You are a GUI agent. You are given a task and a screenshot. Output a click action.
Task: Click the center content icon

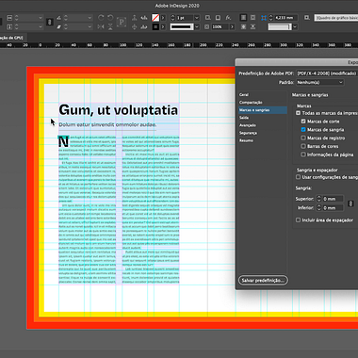[x=243, y=27]
